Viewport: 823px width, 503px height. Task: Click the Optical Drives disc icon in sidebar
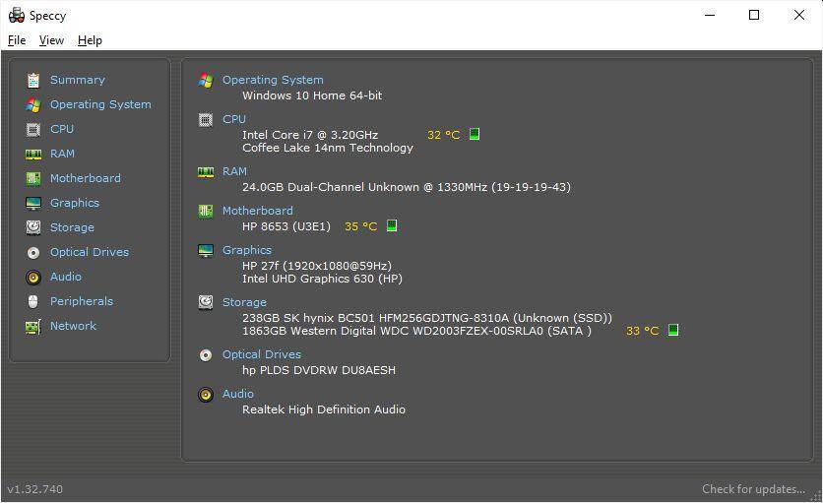tap(33, 253)
